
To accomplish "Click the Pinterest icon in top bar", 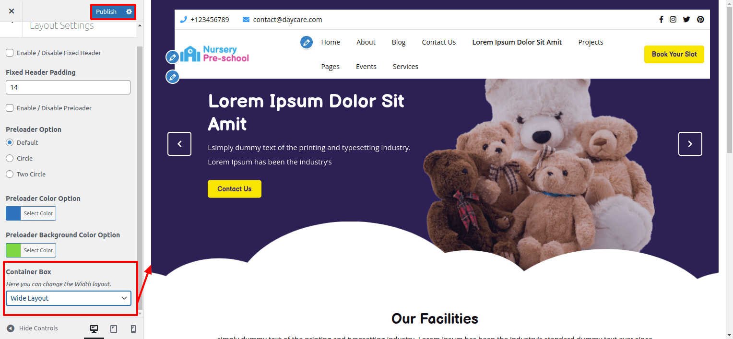I will coord(700,20).
